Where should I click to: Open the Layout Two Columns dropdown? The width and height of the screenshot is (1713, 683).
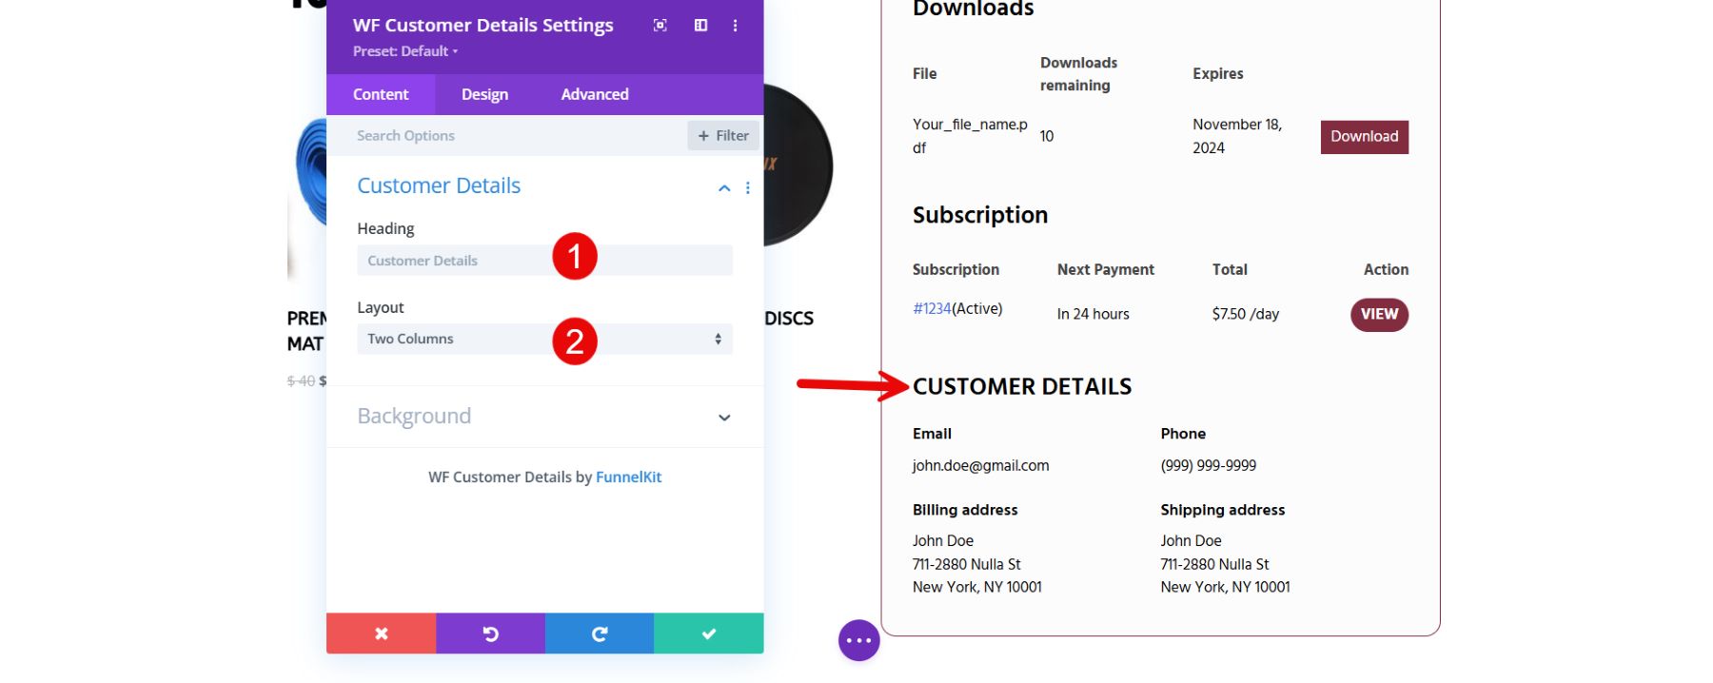tap(544, 340)
